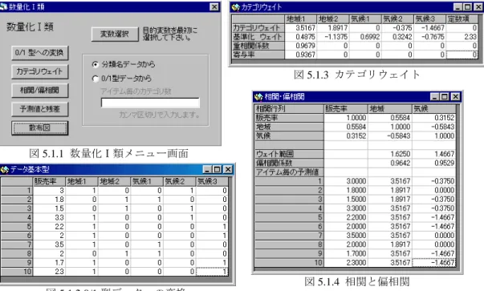
Task: Click the アイテム毎の予測値 row header
Action: [289, 172]
